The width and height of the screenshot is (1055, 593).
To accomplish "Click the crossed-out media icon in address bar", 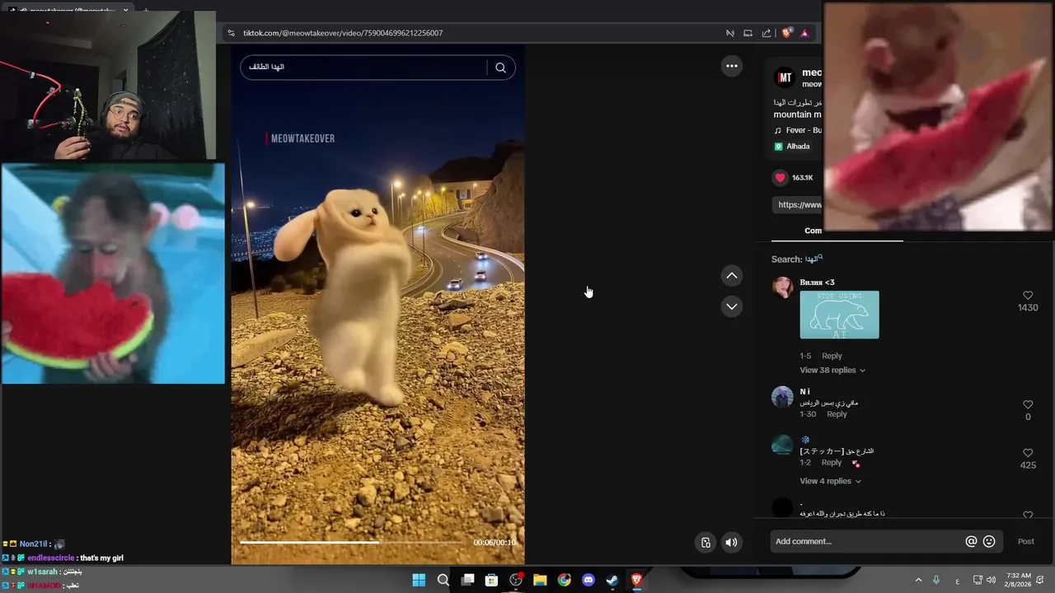I will point(729,33).
